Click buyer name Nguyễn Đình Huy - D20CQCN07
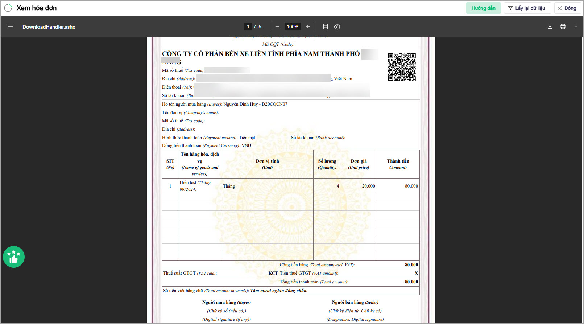The image size is (584, 324). tap(256, 104)
